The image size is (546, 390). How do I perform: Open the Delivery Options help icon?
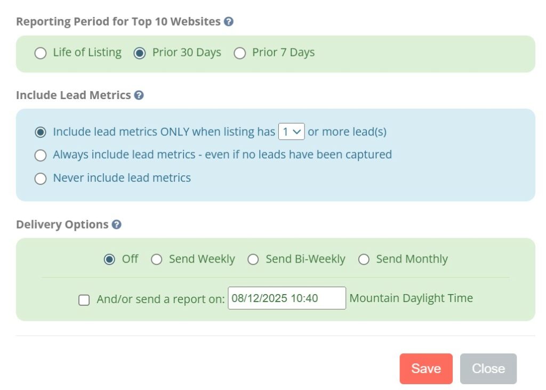(x=117, y=224)
